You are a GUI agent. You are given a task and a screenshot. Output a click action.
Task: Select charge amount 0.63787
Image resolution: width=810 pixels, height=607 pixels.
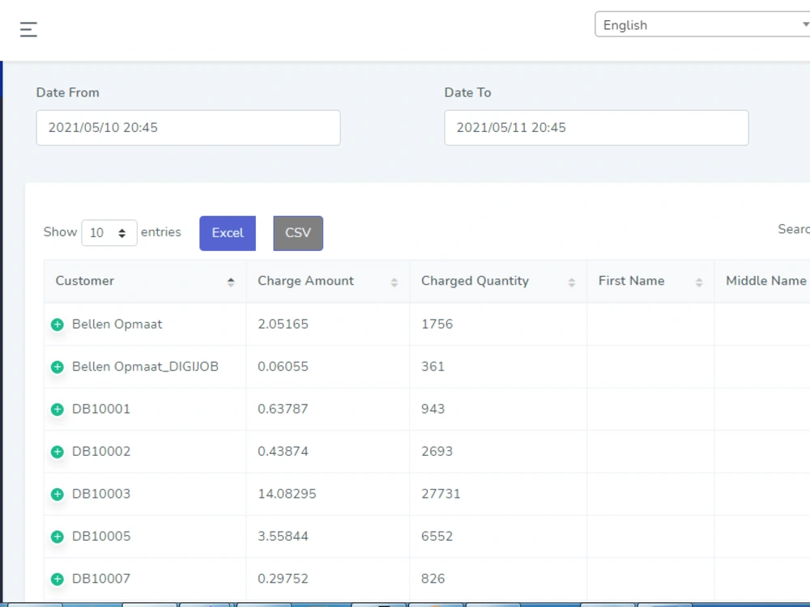pyautogui.click(x=283, y=409)
